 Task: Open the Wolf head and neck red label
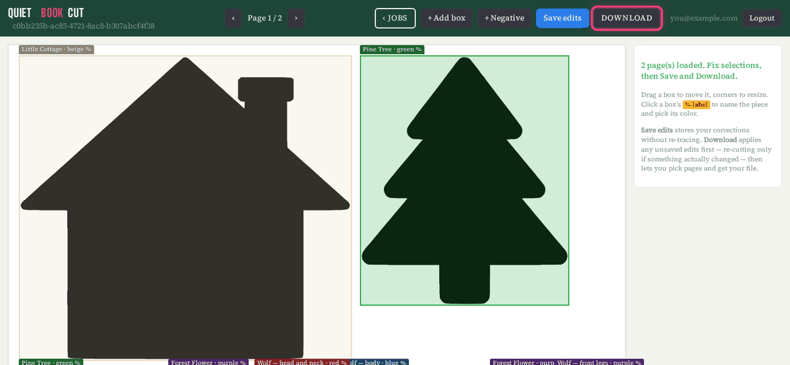click(301, 362)
